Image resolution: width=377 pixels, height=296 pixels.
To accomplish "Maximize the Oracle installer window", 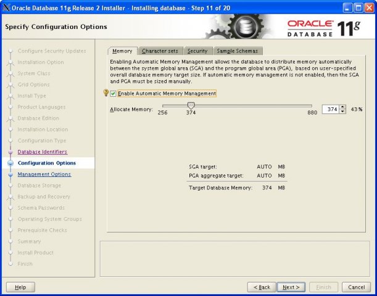I will 358,8.
